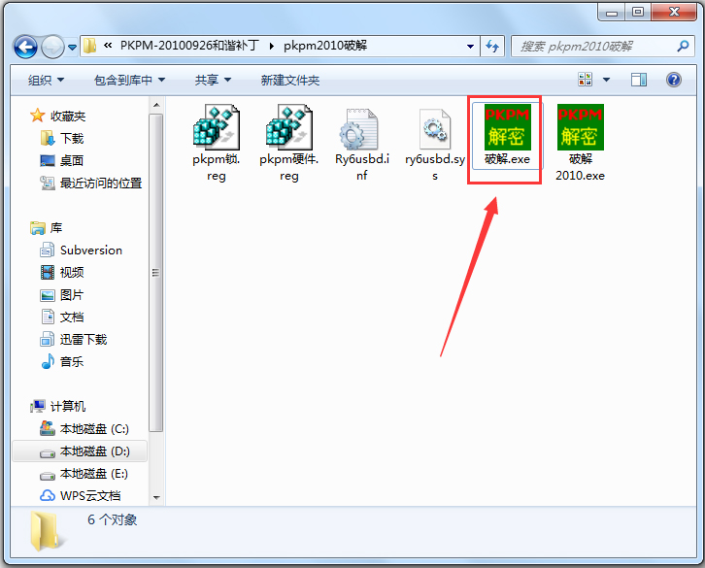Click the 6 个对象 status text

(x=112, y=519)
